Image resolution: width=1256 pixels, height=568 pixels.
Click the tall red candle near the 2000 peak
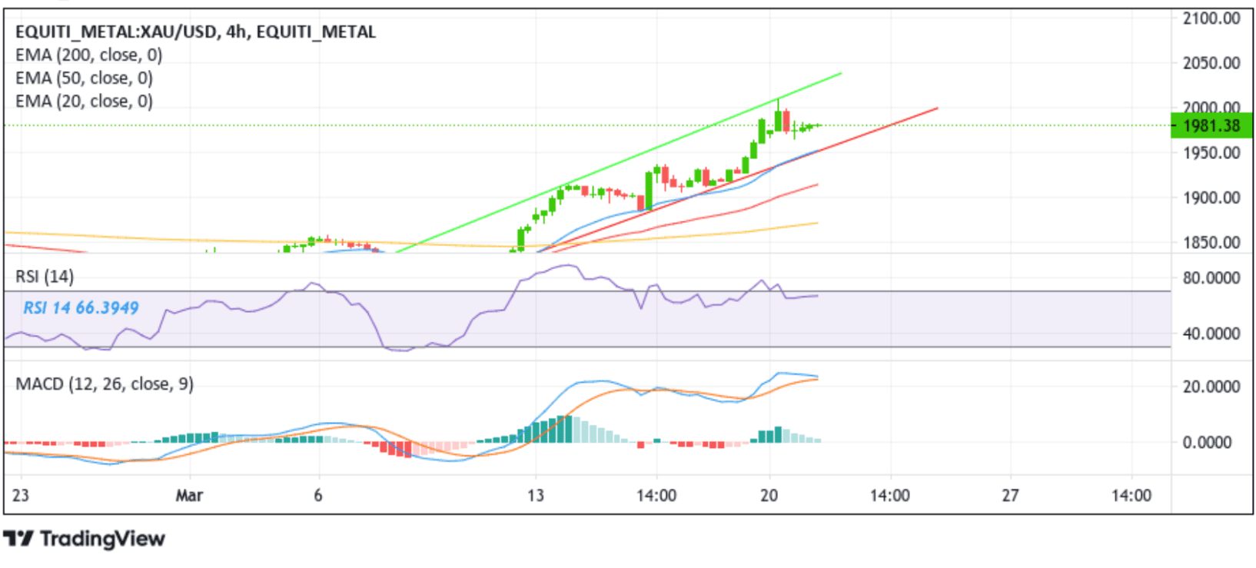(x=786, y=121)
